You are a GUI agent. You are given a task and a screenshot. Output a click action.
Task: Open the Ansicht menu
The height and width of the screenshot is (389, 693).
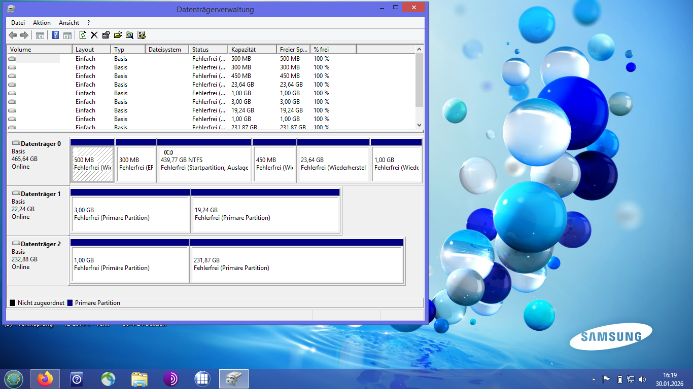69,23
